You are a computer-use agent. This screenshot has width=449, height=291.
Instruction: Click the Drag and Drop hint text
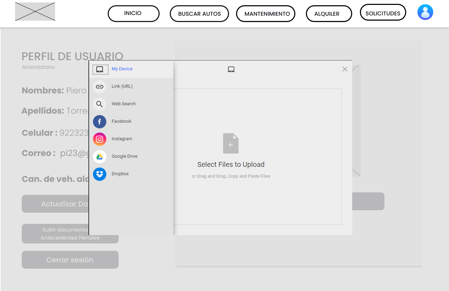231,176
